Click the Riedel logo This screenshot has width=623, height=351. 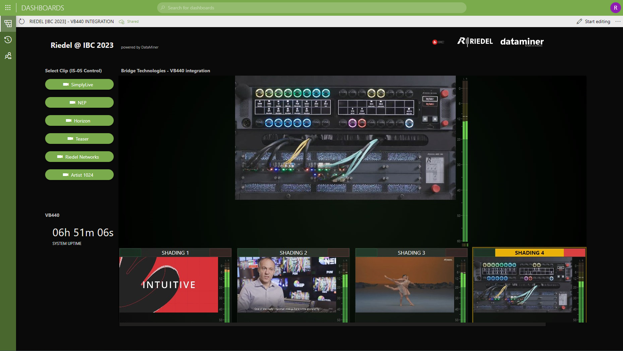coord(475,41)
